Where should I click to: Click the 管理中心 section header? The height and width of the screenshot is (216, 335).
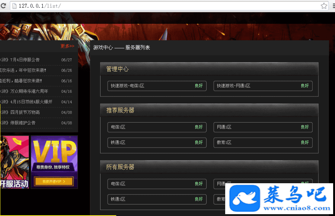click(x=209, y=69)
